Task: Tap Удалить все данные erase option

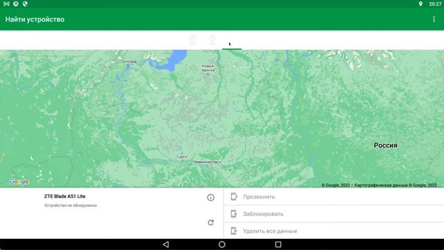Action: point(334,231)
